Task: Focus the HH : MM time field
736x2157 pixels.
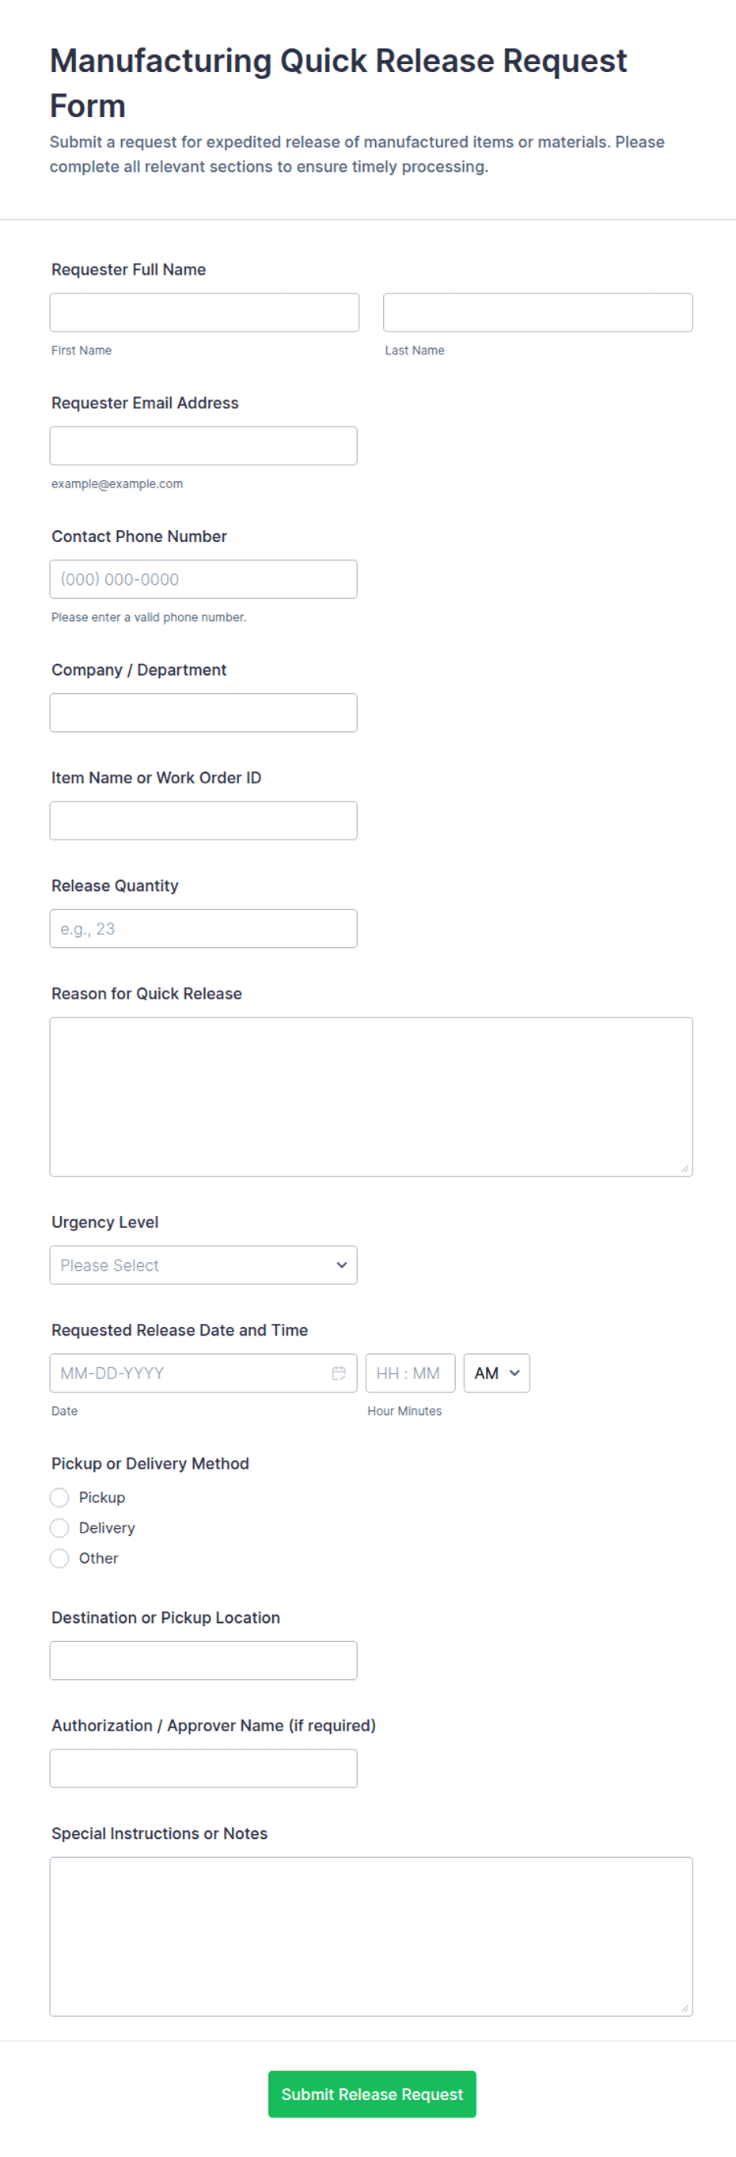Action: [409, 1372]
